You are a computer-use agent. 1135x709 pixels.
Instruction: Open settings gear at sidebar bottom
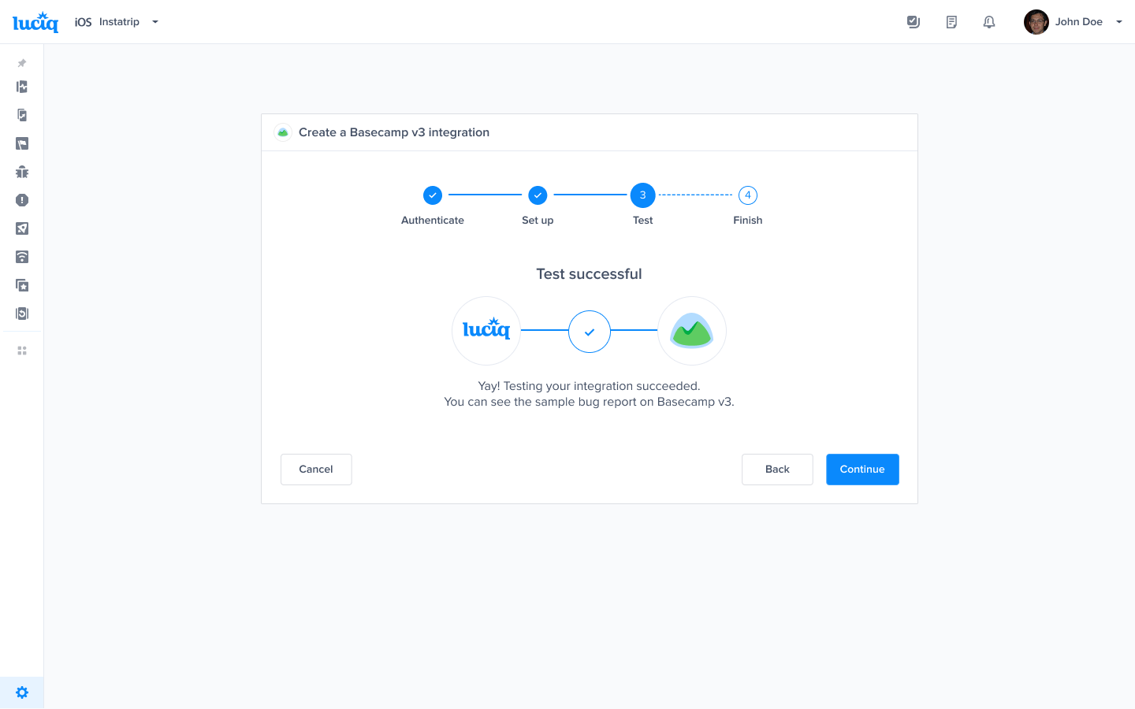(x=22, y=692)
